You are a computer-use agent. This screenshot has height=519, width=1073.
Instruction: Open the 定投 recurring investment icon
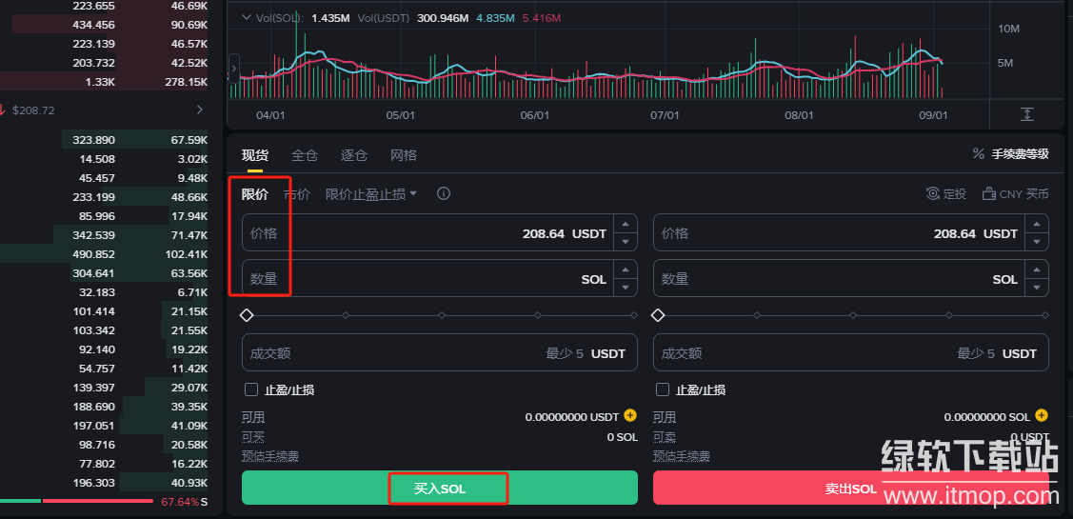(933, 193)
